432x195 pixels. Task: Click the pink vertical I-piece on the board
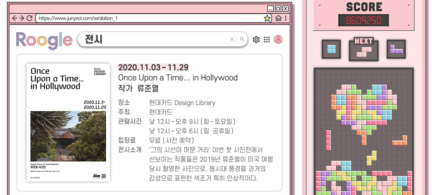point(328,141)
